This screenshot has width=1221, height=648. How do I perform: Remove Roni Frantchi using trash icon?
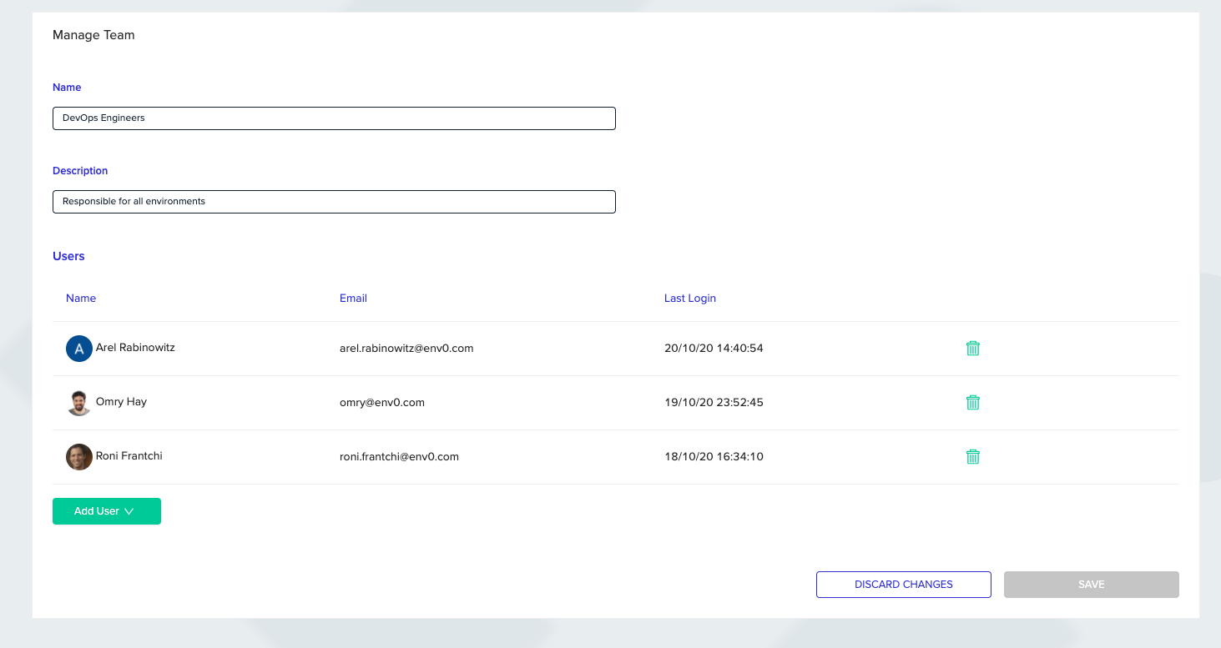coord(972,457)
